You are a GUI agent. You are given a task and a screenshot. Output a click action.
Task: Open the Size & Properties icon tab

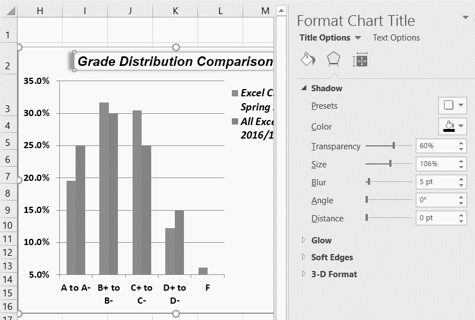coord(360,60)
